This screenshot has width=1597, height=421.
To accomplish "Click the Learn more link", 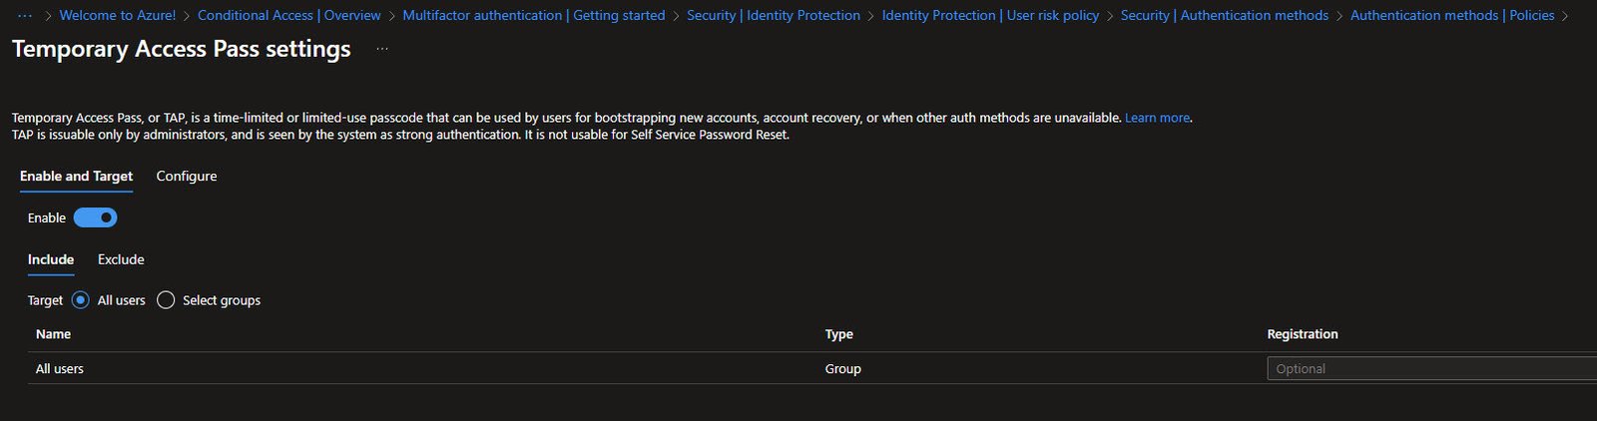I will coord(1157,118).
